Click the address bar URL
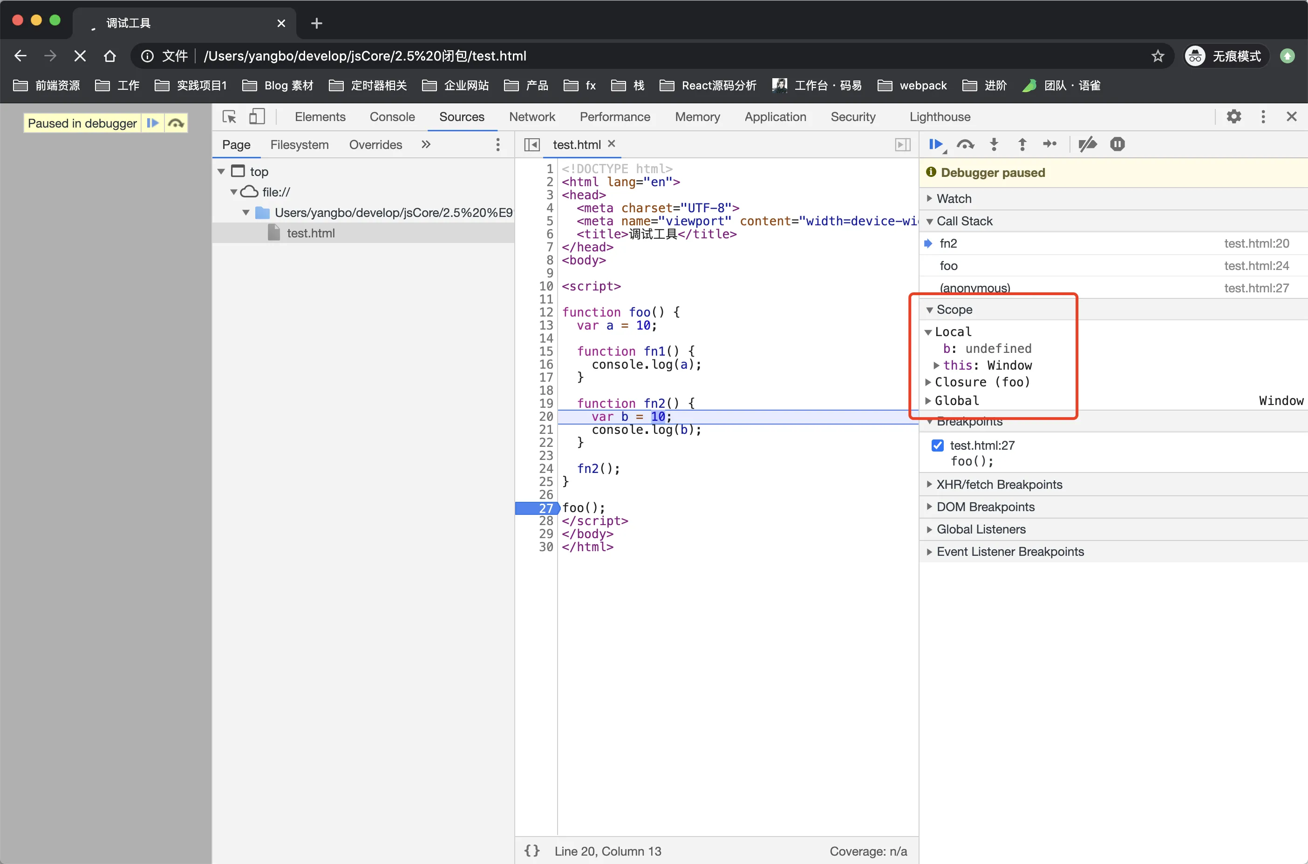The image size is (1308, 864). point(365,56)
